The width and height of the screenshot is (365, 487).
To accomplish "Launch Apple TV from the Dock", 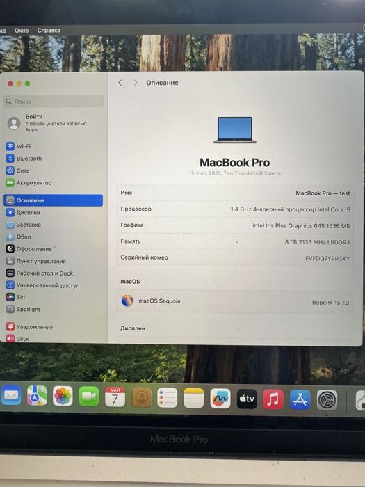I will coord(247,399).
